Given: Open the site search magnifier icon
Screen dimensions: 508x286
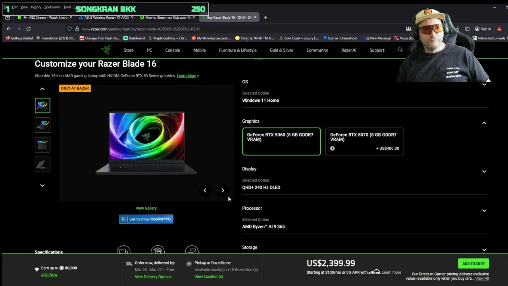Looking at the screenshot, I should pos(400,50).
